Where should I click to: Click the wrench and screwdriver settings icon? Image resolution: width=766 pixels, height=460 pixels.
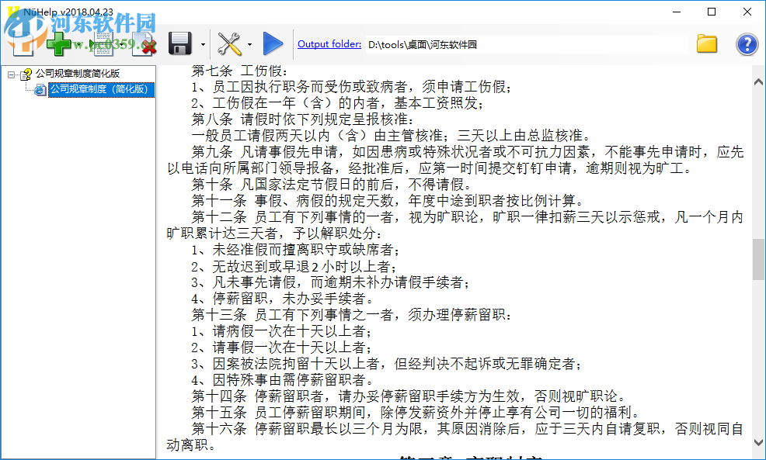(229, 44)
